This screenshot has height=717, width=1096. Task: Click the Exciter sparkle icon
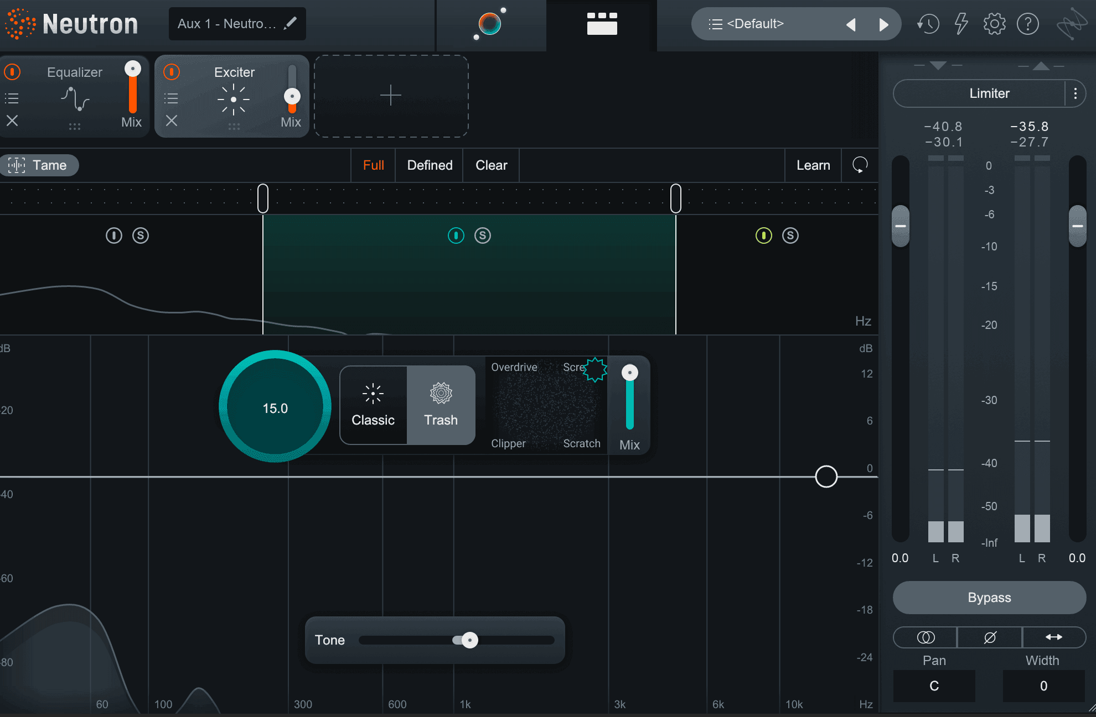click(x=234, y=100)
